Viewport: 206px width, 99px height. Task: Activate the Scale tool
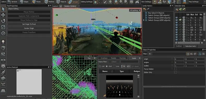coord(3,27)
